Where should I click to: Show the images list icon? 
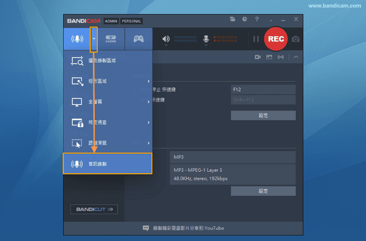point(269,57)
